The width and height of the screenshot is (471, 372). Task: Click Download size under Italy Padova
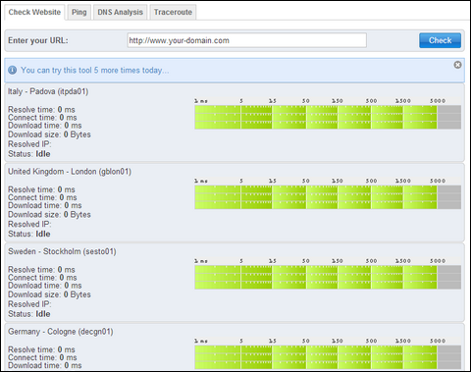[x=49, y=134]
